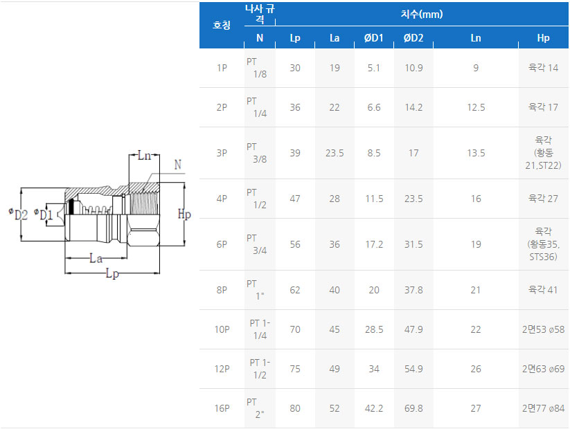The height and width of the screenshot is (429, 570).
Task: Click the 2면77 ø84 cell
Action: pos(543,408)
